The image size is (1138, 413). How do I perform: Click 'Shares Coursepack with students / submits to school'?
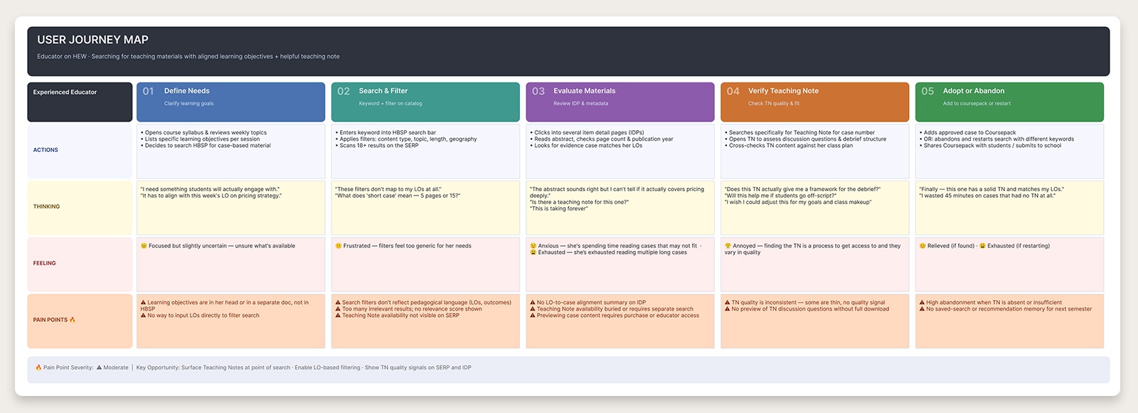(992, 146)
